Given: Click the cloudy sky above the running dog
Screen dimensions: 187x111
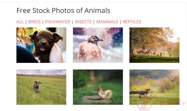Looking at the screenshot, I should point(40,72).
